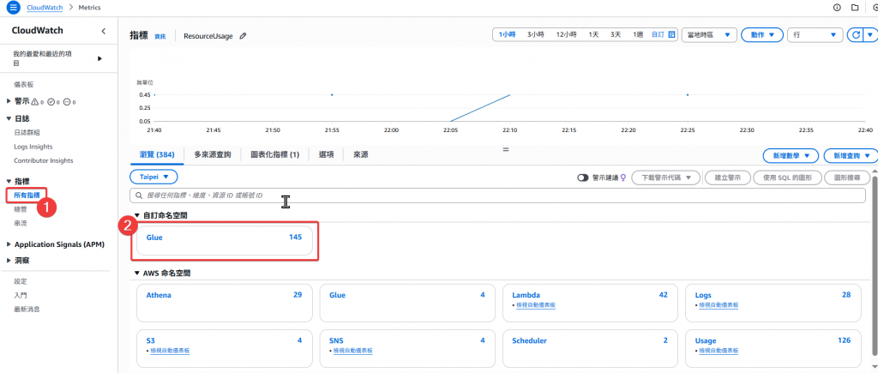Screen dimensions: 878x373
Task: Collapse the 自訂命名空間 section
Action: tap(137, 215)
